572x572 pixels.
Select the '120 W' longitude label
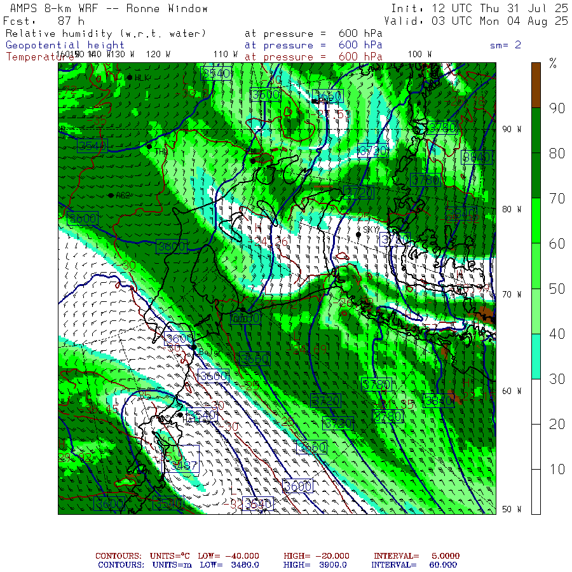tap(158, 55)
